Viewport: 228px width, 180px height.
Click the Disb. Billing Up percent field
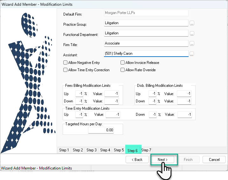152,93
